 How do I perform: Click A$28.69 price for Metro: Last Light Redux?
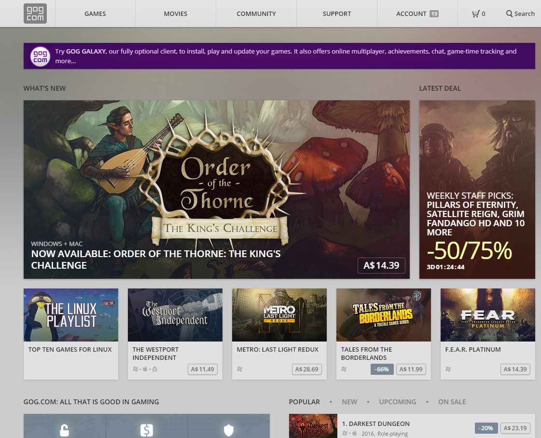307,370
